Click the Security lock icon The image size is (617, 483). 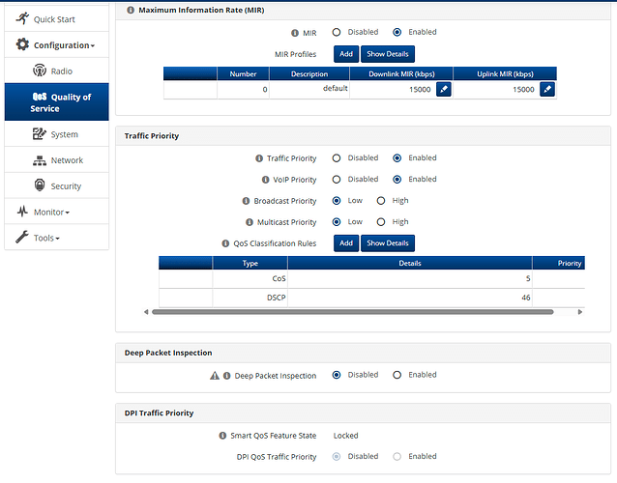point(40,185)
